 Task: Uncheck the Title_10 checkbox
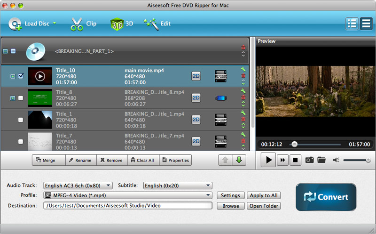coord(21,76)
